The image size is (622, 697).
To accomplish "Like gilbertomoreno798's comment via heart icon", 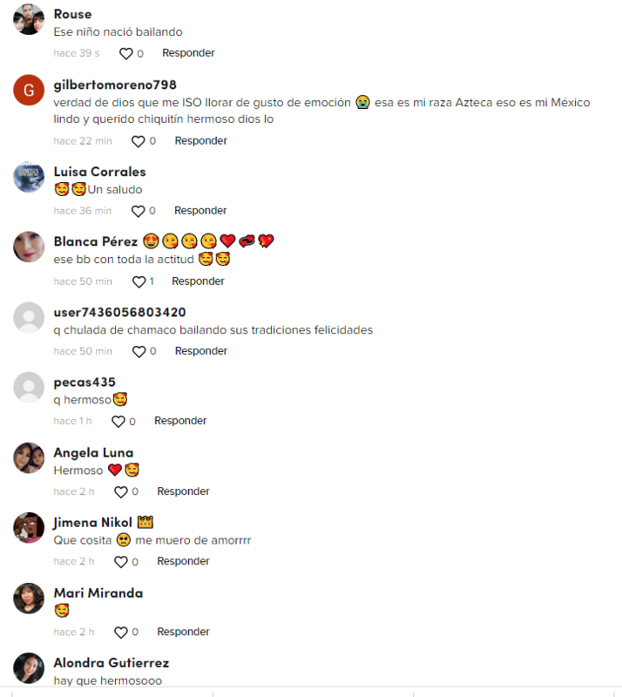I will [x=139, y=141].
